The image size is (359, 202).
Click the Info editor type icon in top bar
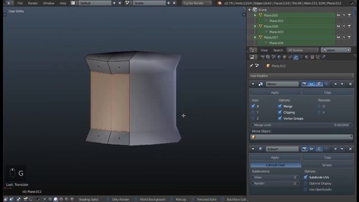tap(9, 3)
